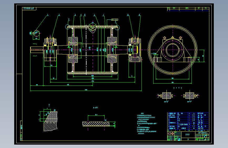The height and width of the screenshot is (148, 228).
Task: Select the geometric tolerance frame above drum
Action: 115,20
